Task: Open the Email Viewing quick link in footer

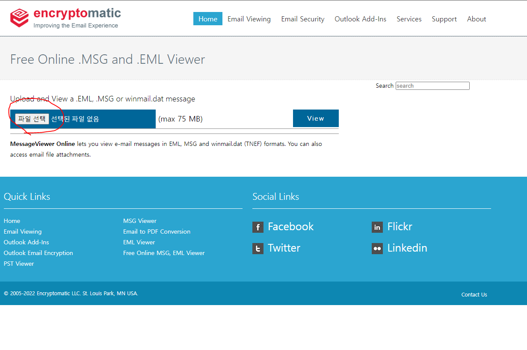Action: coord(23,231)
